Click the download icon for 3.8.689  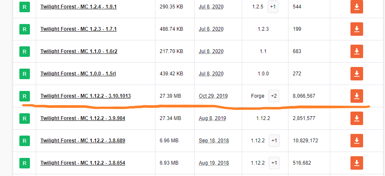(356, 140)
